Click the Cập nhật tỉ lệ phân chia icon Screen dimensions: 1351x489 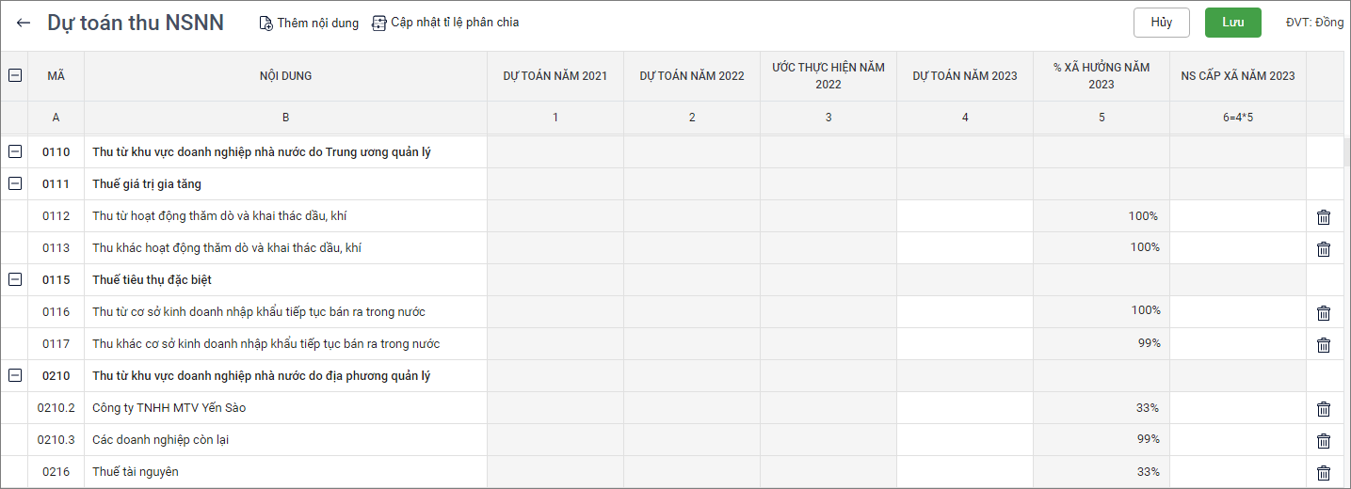pos(379,23)
